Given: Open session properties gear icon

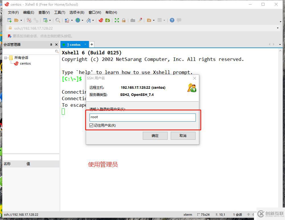Looking at the screenshot, I should pyautogui.click(x=45, y=20).
